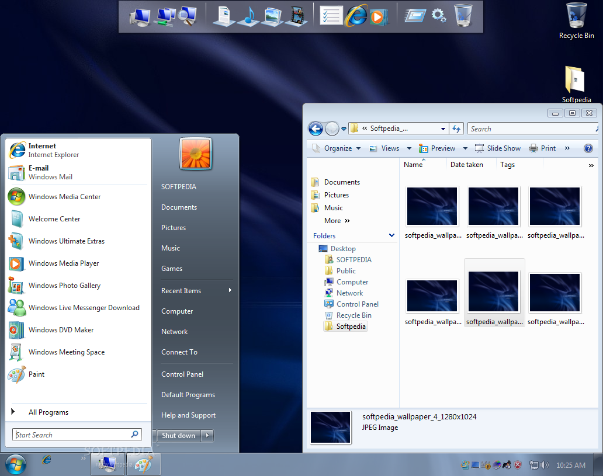The image size is (603, 476).
Task: Open the Preview dropdown arrow
Action: (x=465, y=148)
